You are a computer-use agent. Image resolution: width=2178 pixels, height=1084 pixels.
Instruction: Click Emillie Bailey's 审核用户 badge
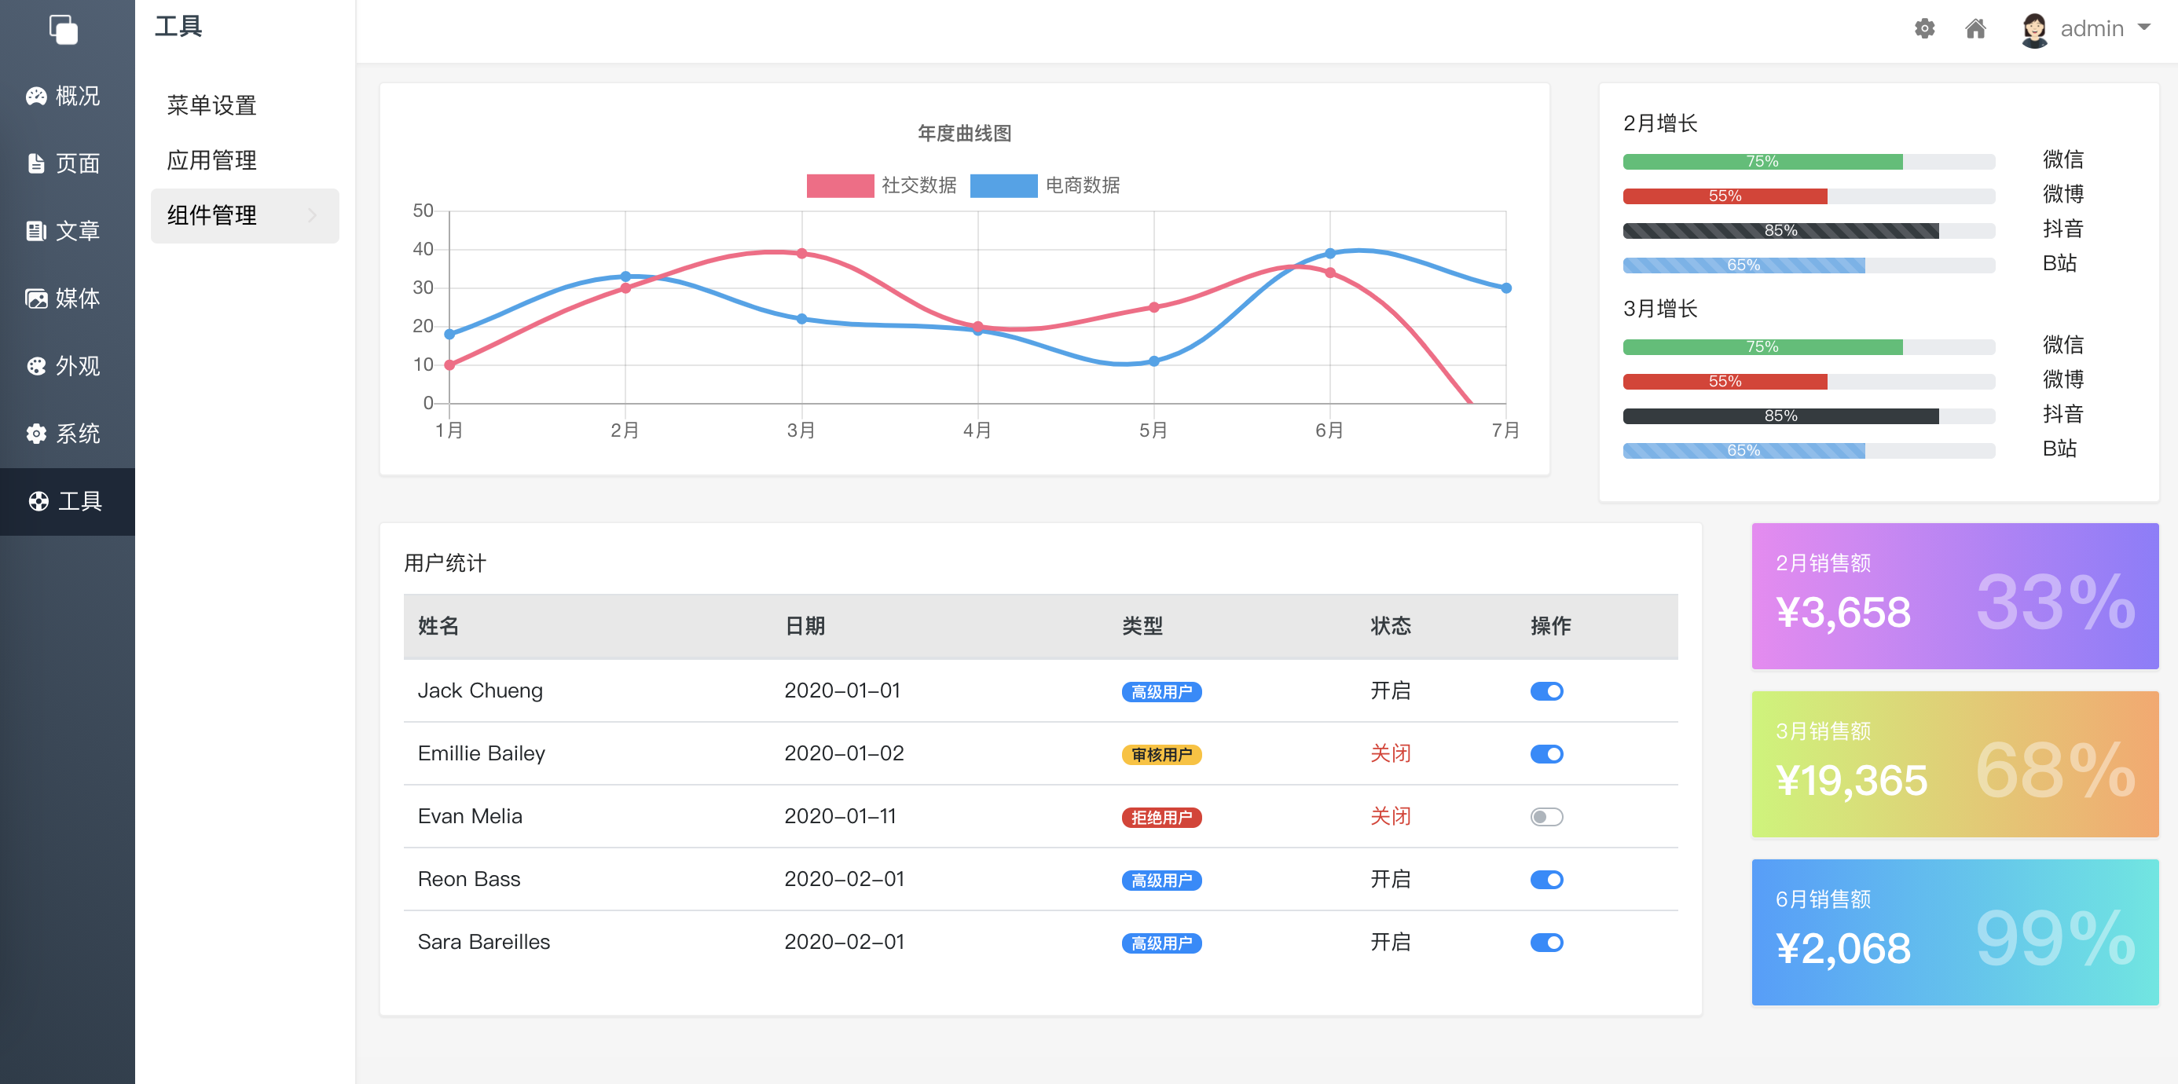tap(1162, 754)
